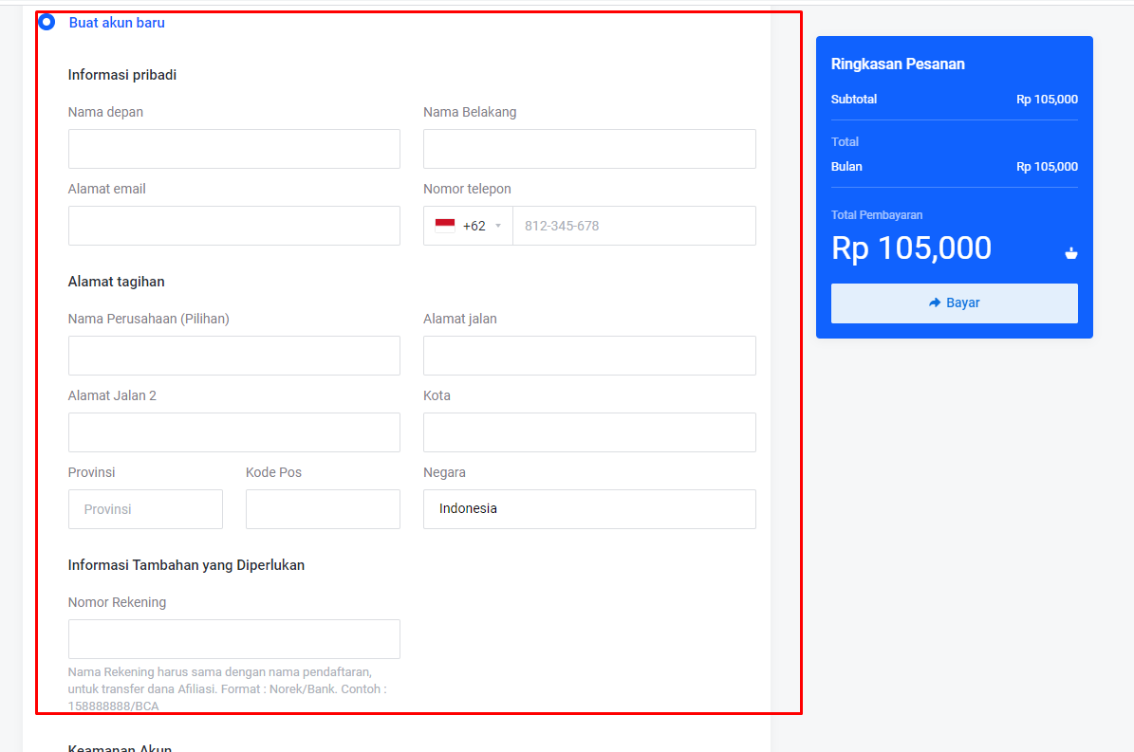Click into the Nama Belakang text box

(x=589, y=149)
